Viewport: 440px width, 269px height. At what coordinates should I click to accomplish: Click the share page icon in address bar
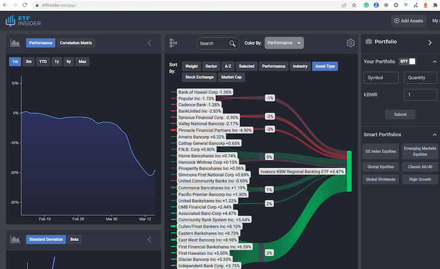[344, 5]
